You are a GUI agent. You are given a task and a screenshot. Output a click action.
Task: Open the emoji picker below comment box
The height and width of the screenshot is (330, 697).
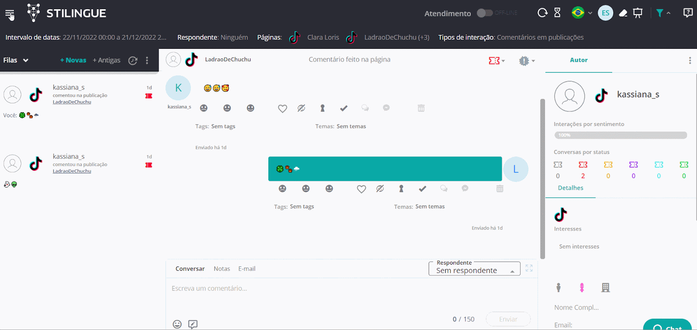[177, 324]
